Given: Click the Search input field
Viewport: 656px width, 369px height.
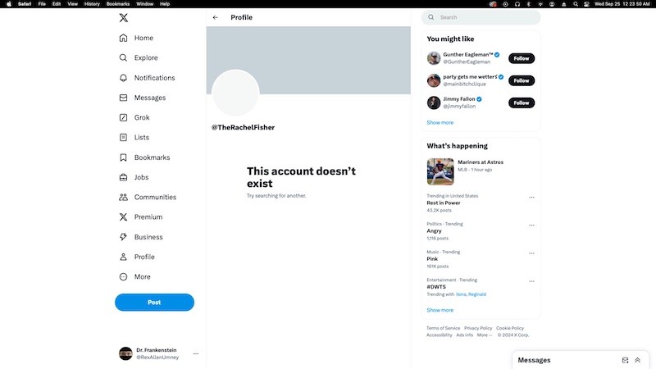Looking at the screenshot, I should pos(484,17).
